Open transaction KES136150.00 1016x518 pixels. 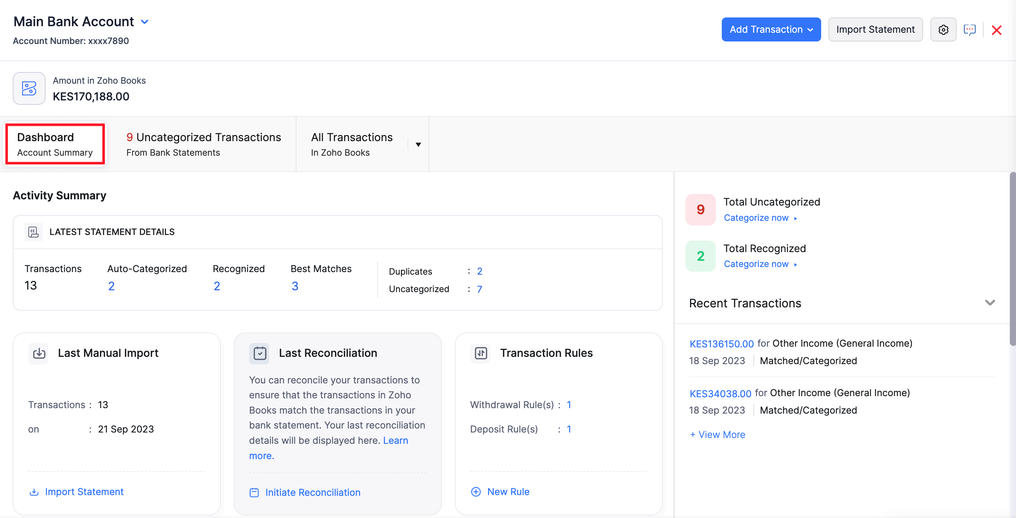tap(721, 343)
